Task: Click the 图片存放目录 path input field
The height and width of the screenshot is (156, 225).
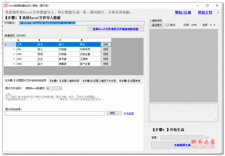Action: [x=55, y=113]
